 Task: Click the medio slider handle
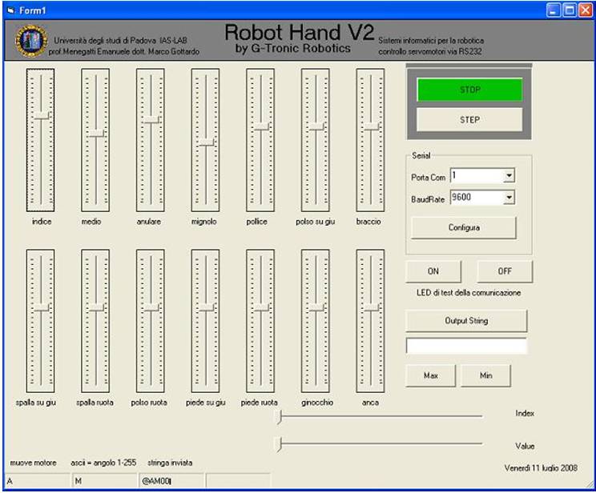[95, 133]
